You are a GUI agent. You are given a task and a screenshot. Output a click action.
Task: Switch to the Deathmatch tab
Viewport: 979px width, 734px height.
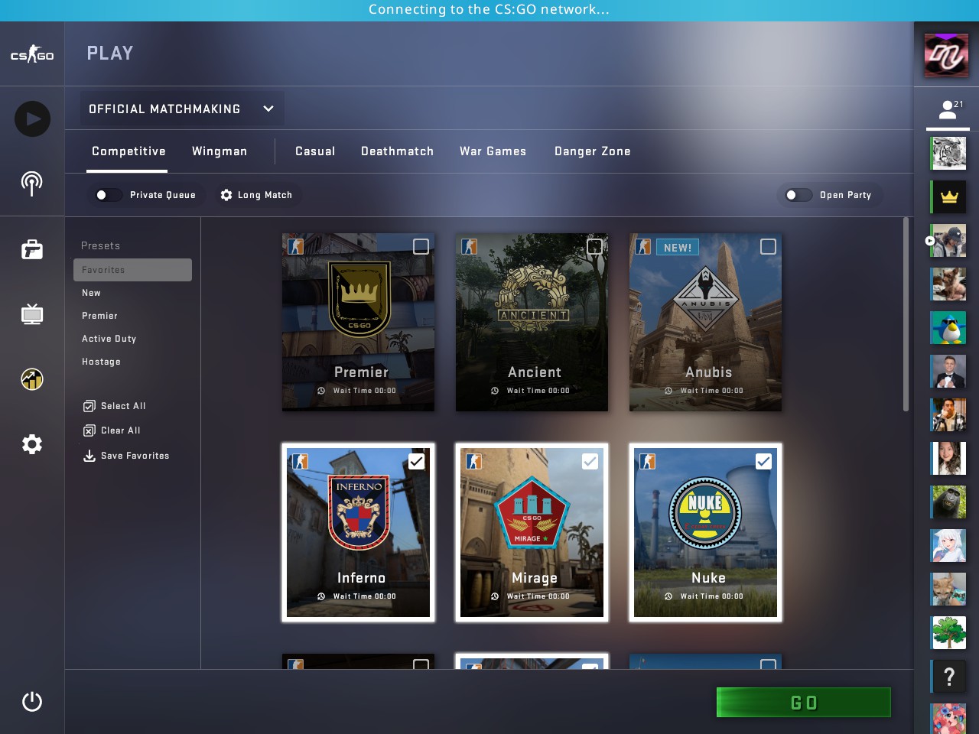tap(397, 151)
